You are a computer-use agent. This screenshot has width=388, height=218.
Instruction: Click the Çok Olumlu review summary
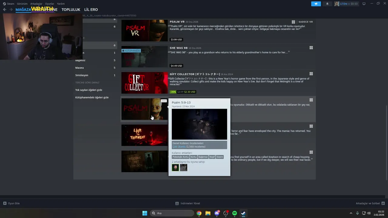click(x=179, y=147)
